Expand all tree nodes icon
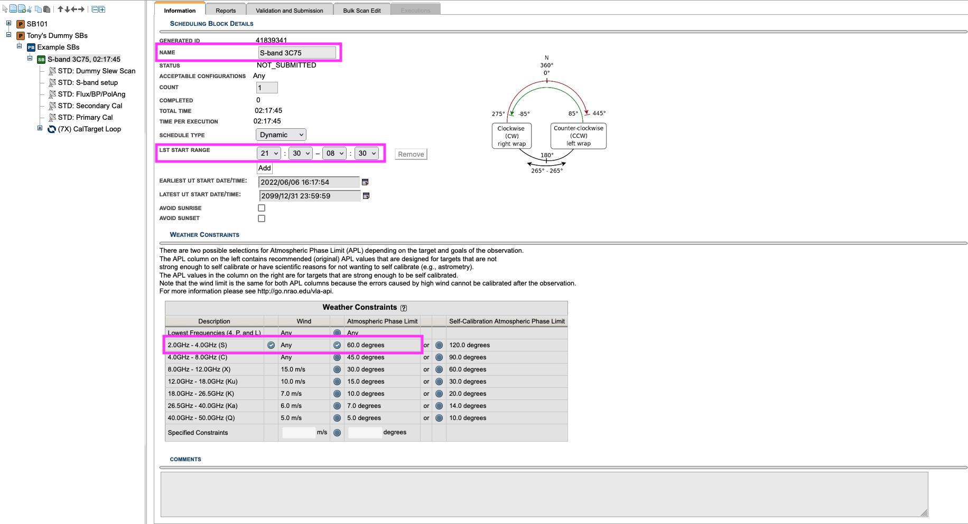Screen dimensions: 968x524 click(101, 9)
